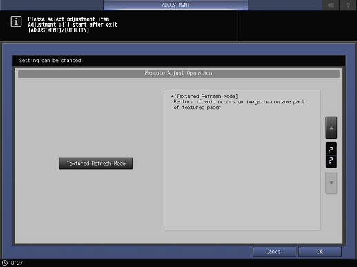
Task: Cancel the adjustment
Action: point(274,252)
